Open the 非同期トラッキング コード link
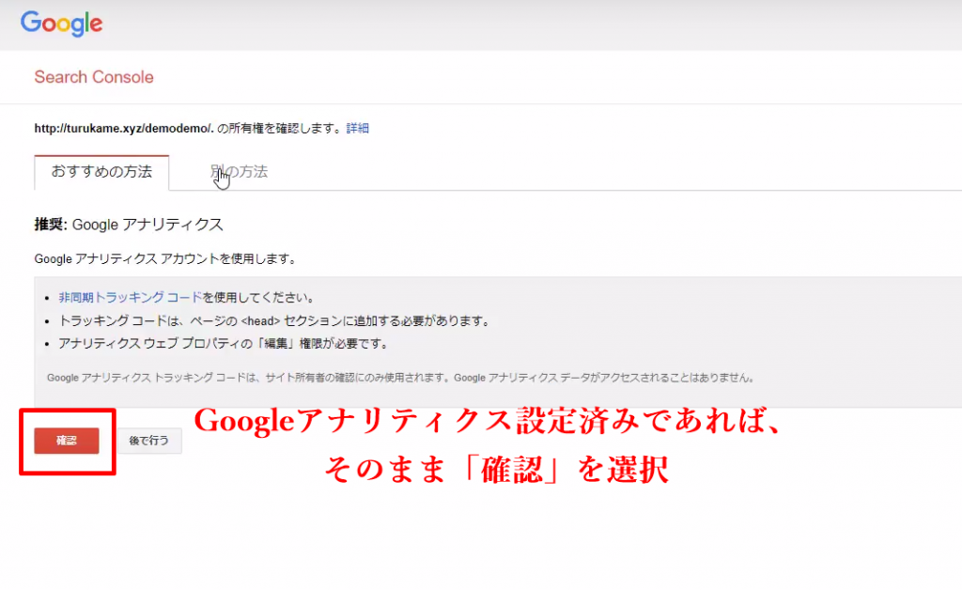 [130, 298]
